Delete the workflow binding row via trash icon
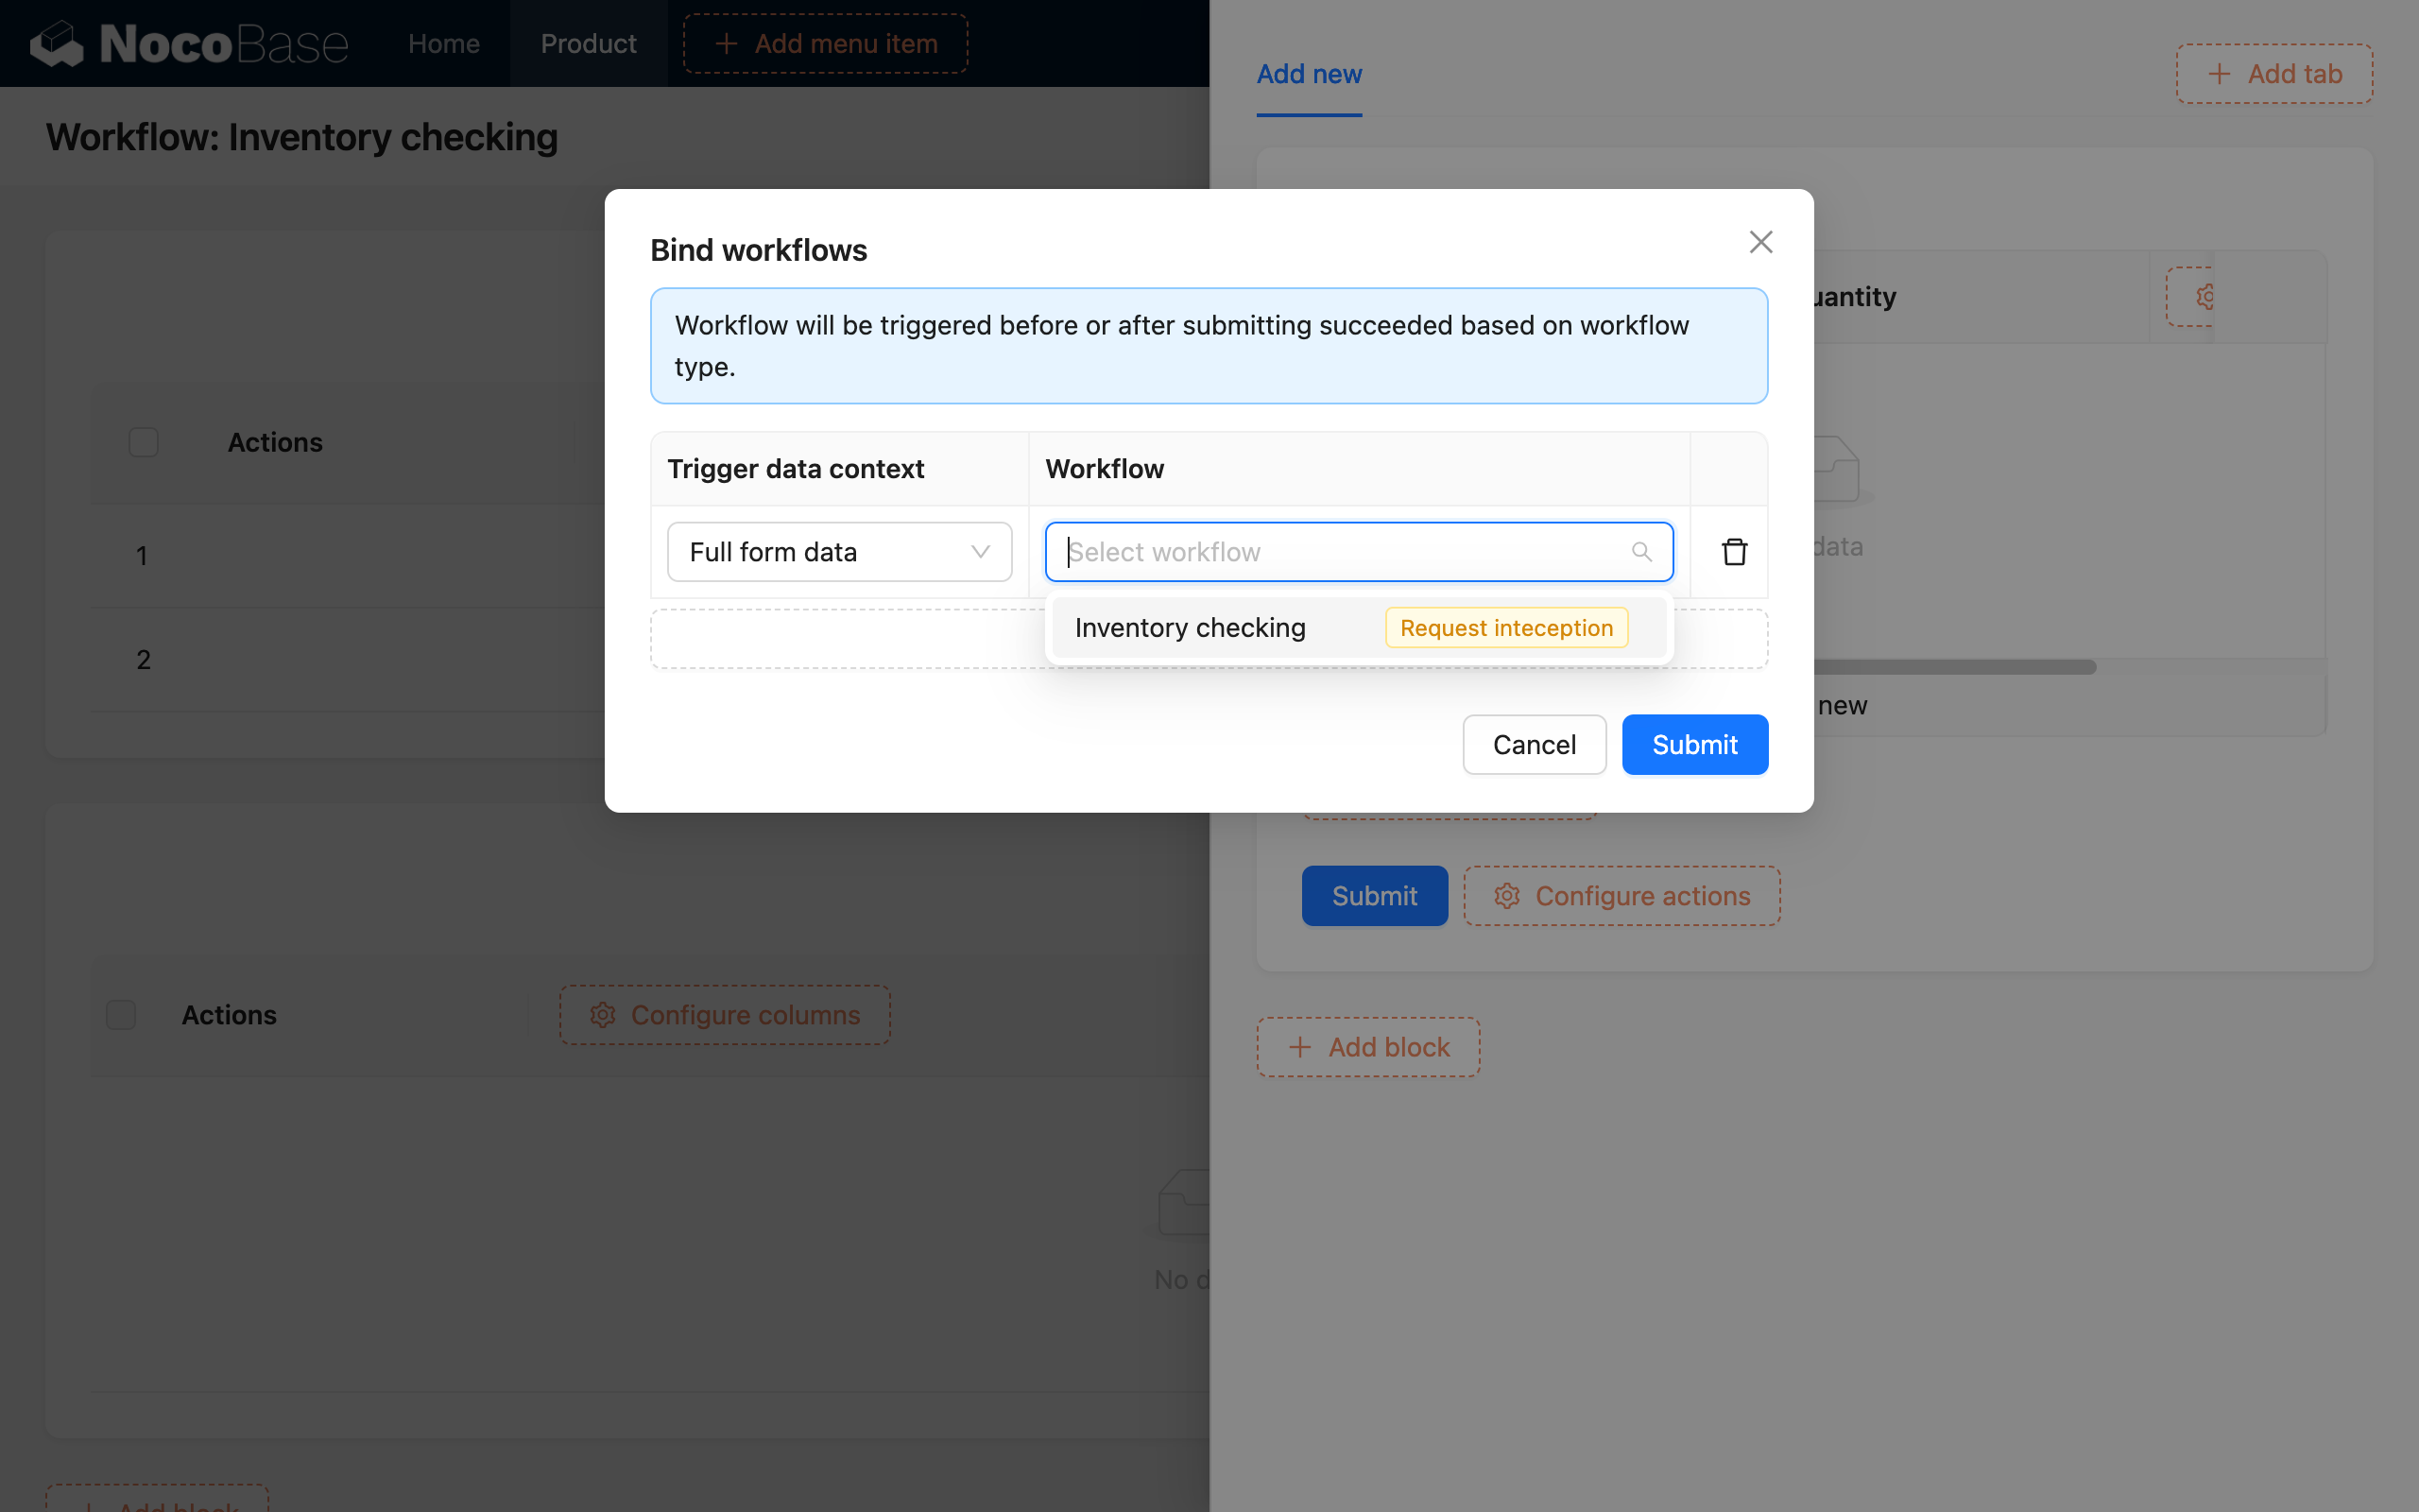This screenshot has width=2419, height=1512. point(1734,551)
